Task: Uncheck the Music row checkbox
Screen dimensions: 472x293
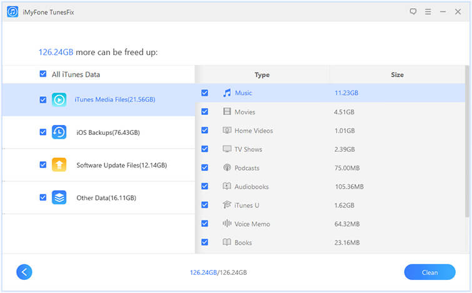Action: 204,92
